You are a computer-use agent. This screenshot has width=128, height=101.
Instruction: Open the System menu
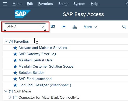[x=79, y=4]
